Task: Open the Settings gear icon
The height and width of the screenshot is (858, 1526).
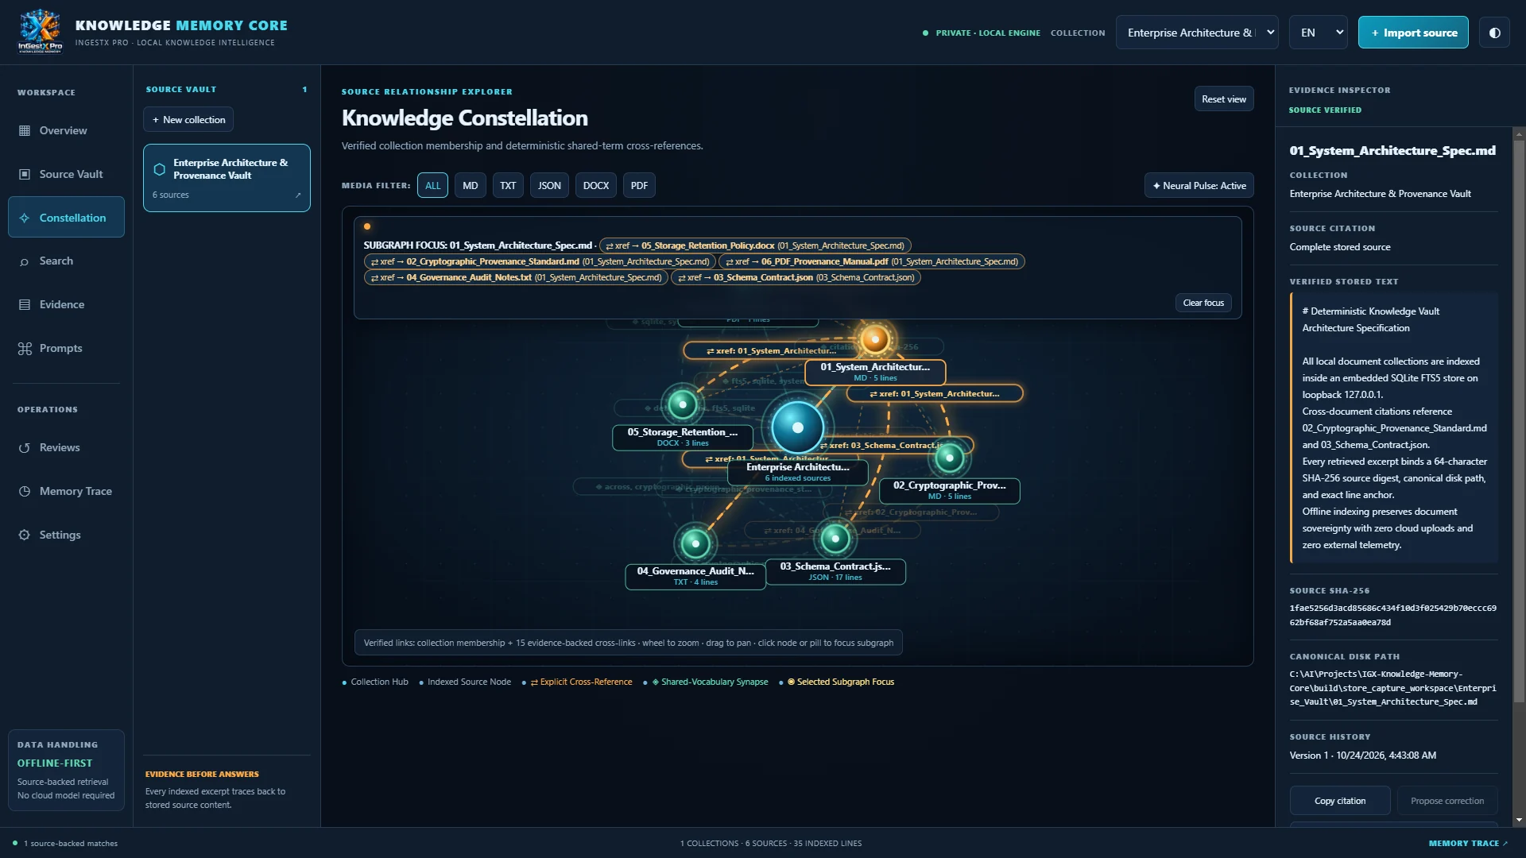Action: (x=25, y=535)
